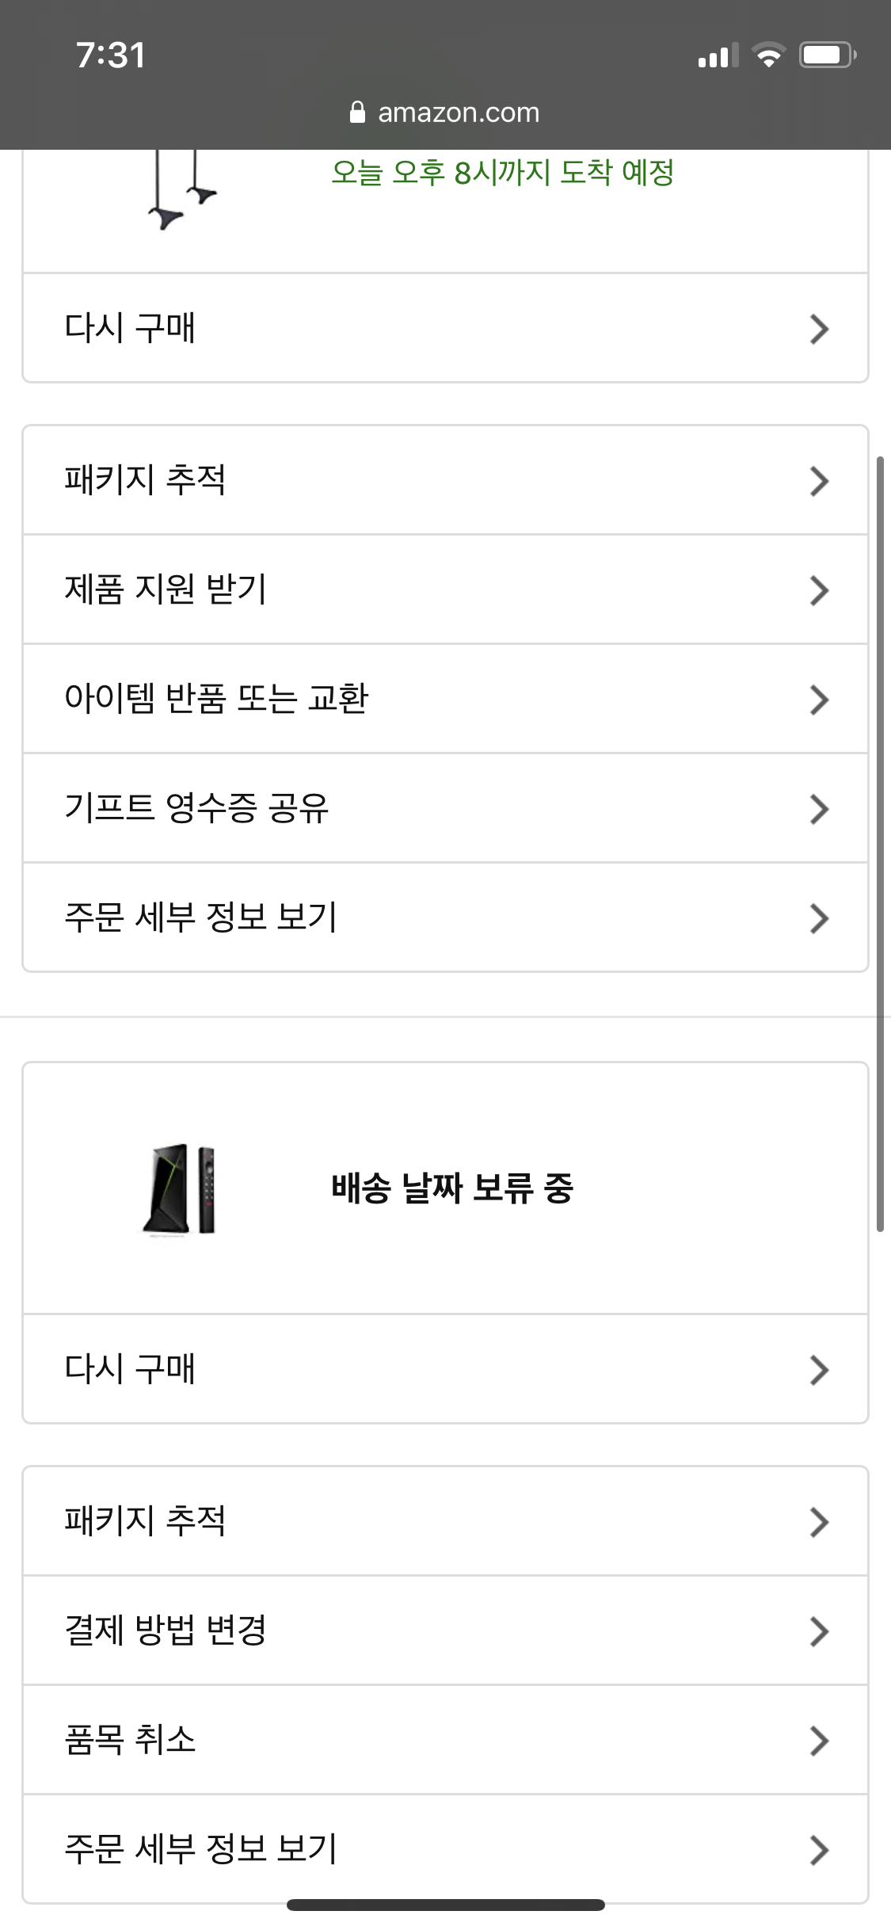Open the second '패키지 추적' option

pyautogui.click(x=445, y=1521)
